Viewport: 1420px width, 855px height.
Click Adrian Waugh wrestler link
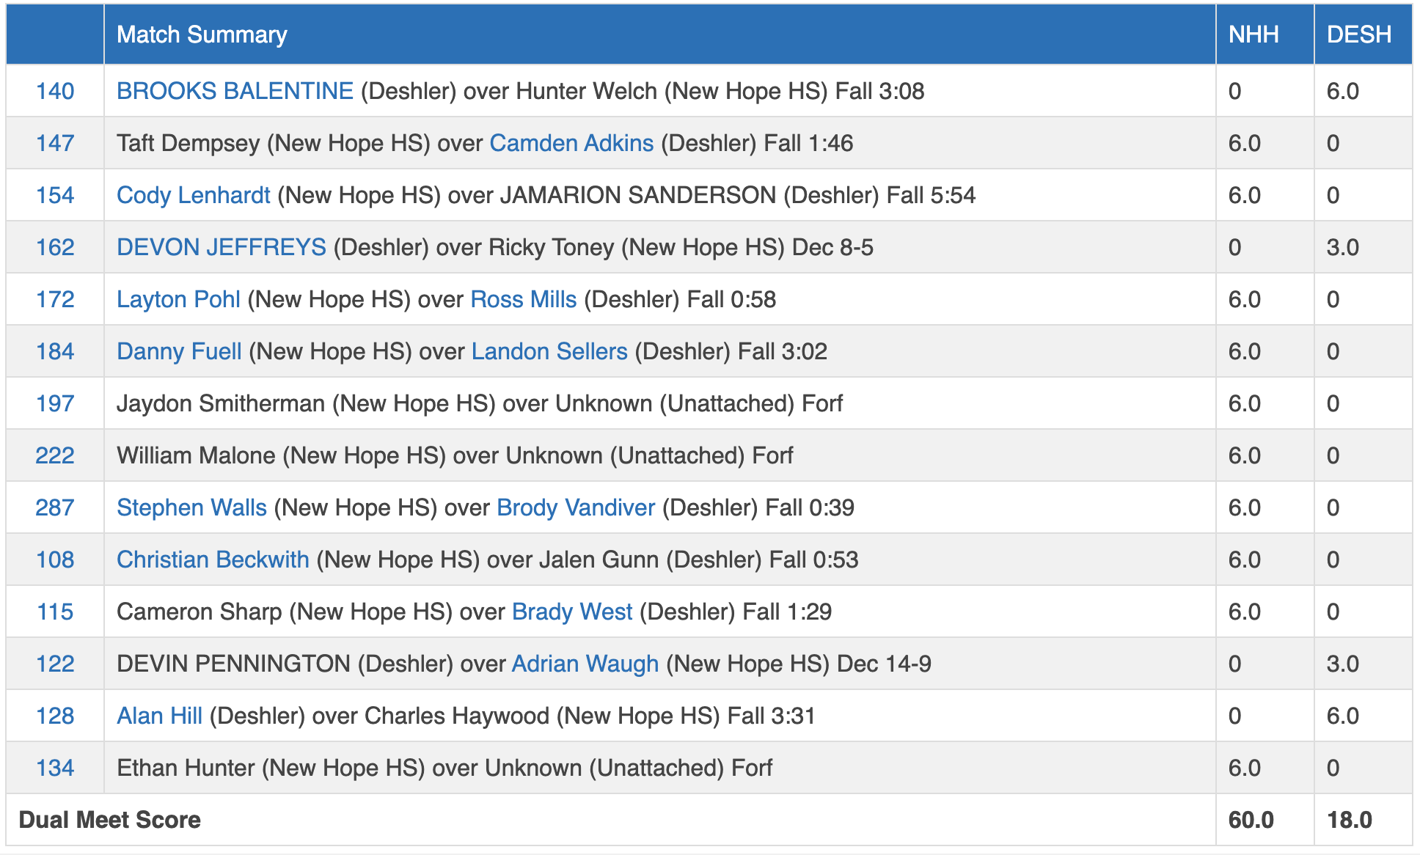pyautogui.click(x=585, y=664)
